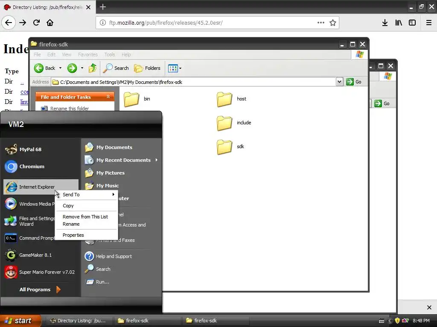The width and height of the screenshot is (437, 327).
Task: Choose Rename in the context menu
Action: click(87, 224)
